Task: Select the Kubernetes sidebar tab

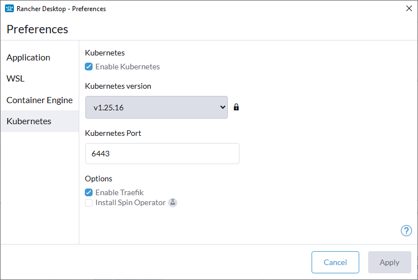Action: pos(29,121)
